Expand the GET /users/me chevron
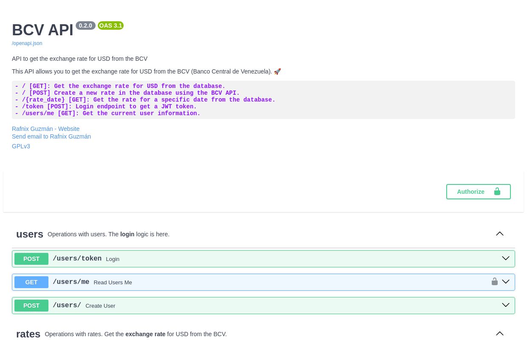527x340 pixels. pos(506,282)
